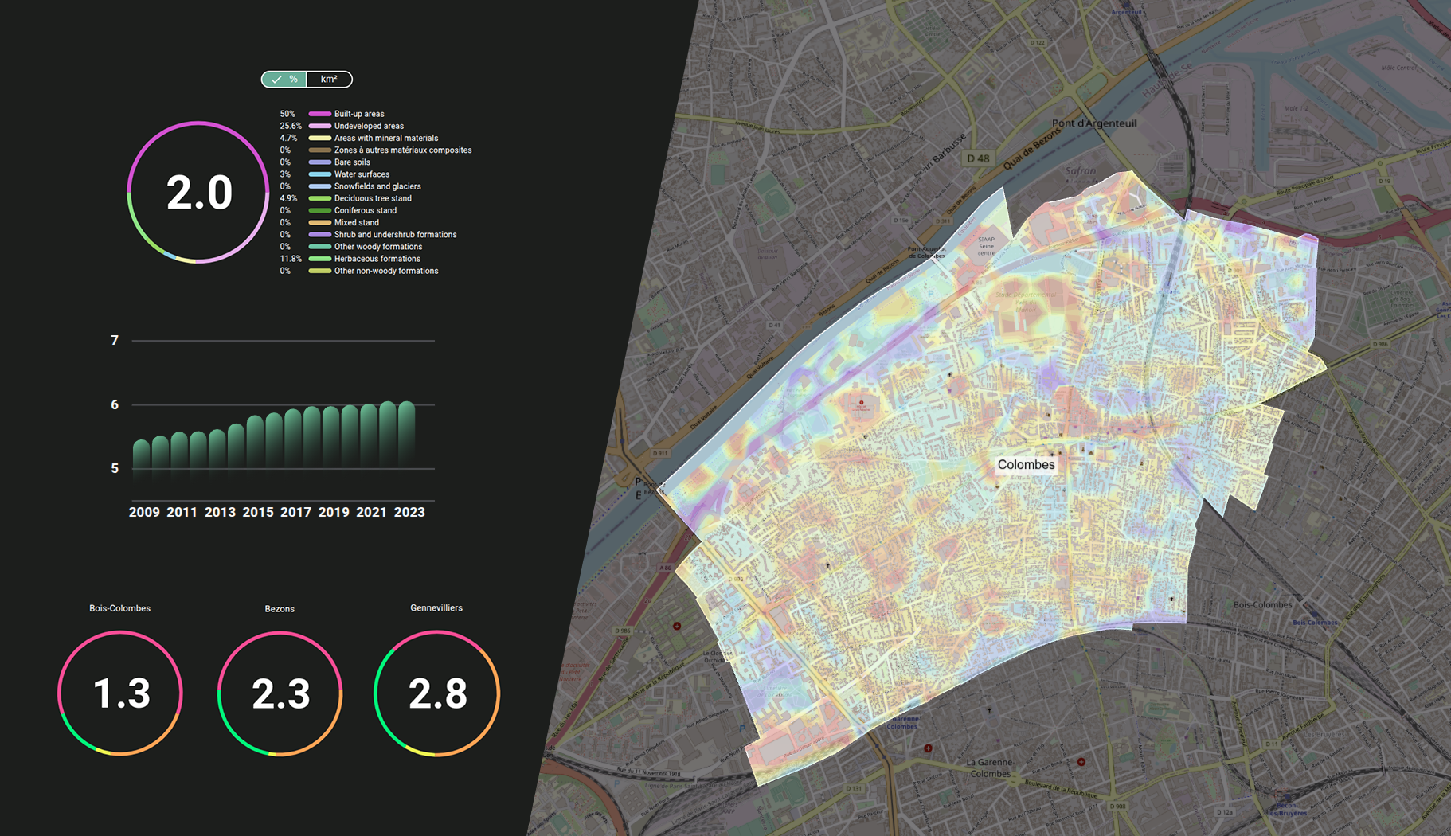Click the Pont d'Argenteuil map label

(x=1093, y=123)
